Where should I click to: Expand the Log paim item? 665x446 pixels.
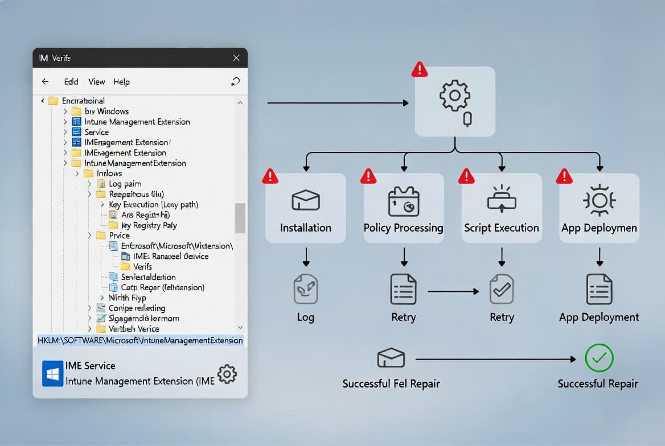tap(89, 184)
